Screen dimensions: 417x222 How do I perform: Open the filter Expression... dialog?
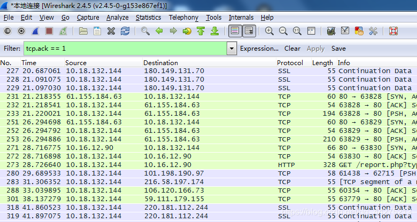click(259, 49)
